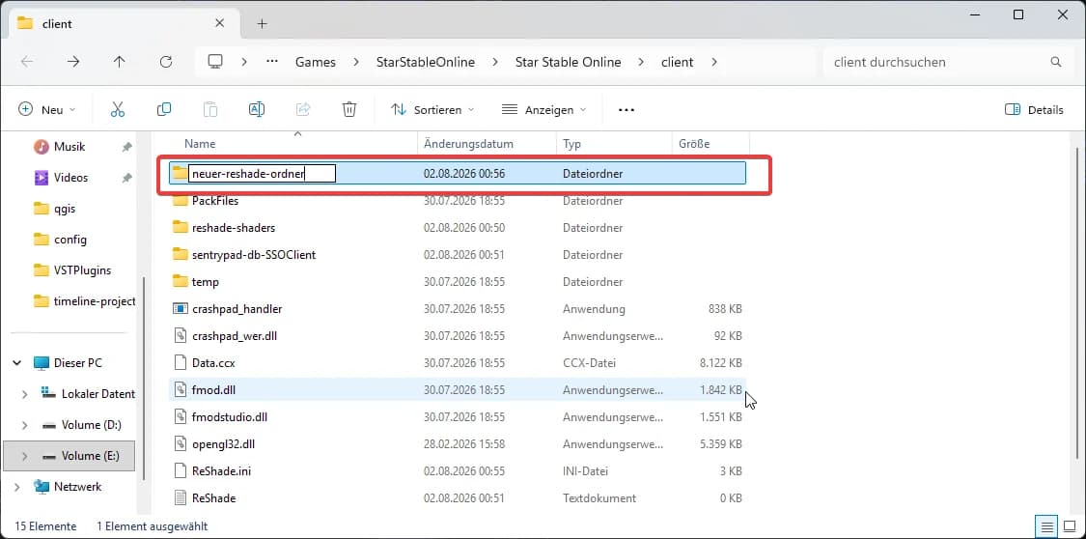Open the three-dot more options menu
This screenshot has height=539, width=1086.
(627, 109)
